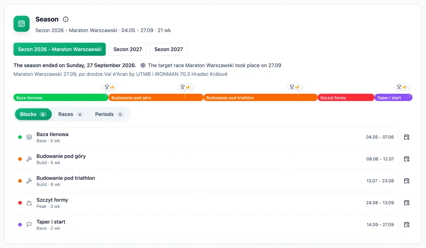Viewport: 426px width, 248px height.
Task: Open the Szczyt formy block row
Action: click(206, 203)
